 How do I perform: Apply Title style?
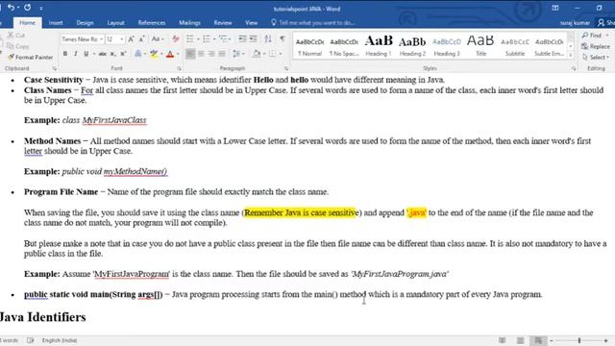point(480,46)
